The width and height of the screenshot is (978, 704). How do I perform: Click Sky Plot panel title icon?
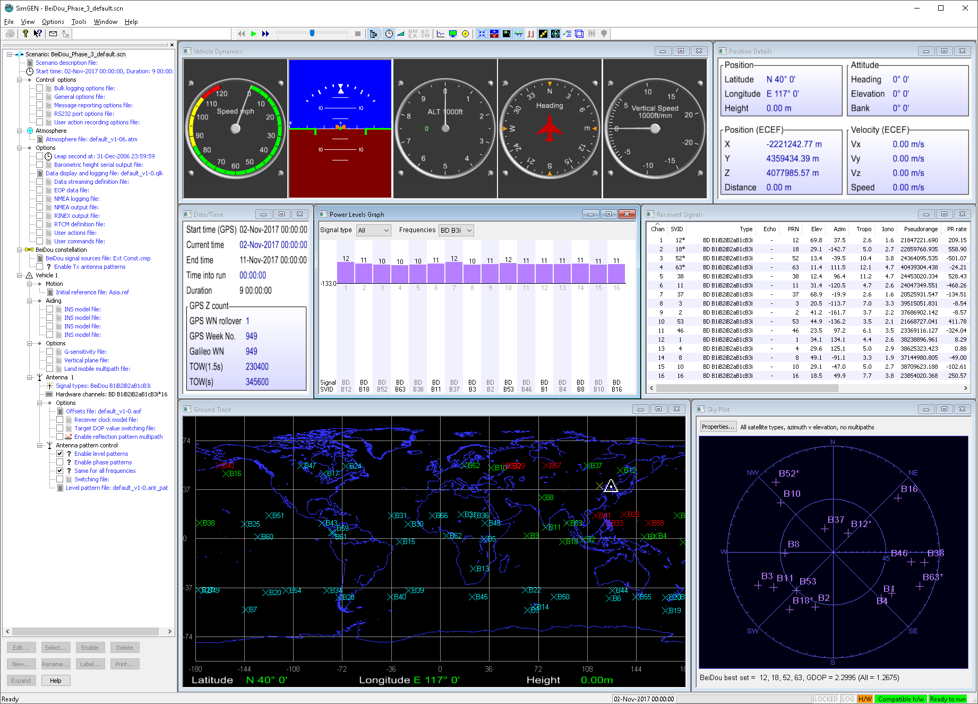(700, 409)
